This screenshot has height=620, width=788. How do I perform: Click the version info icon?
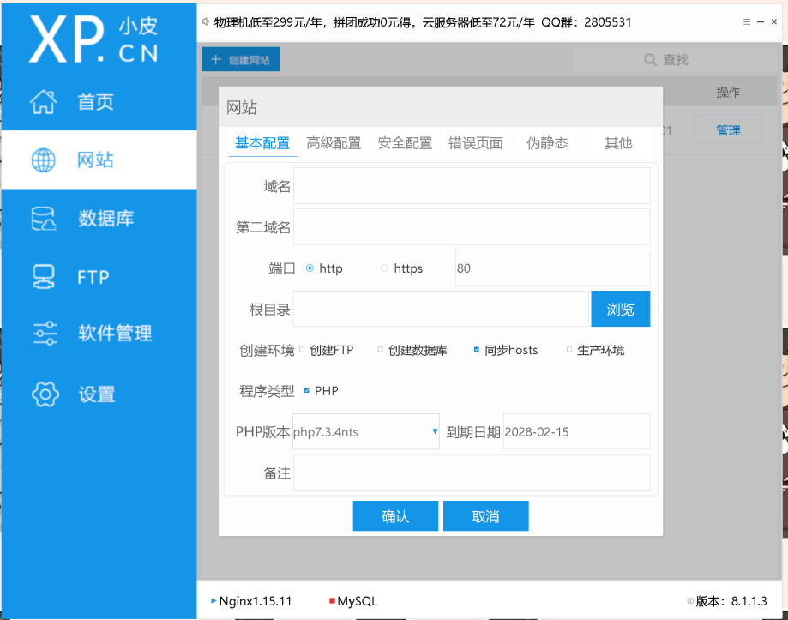pyautogui.click(x=690, y=601)
